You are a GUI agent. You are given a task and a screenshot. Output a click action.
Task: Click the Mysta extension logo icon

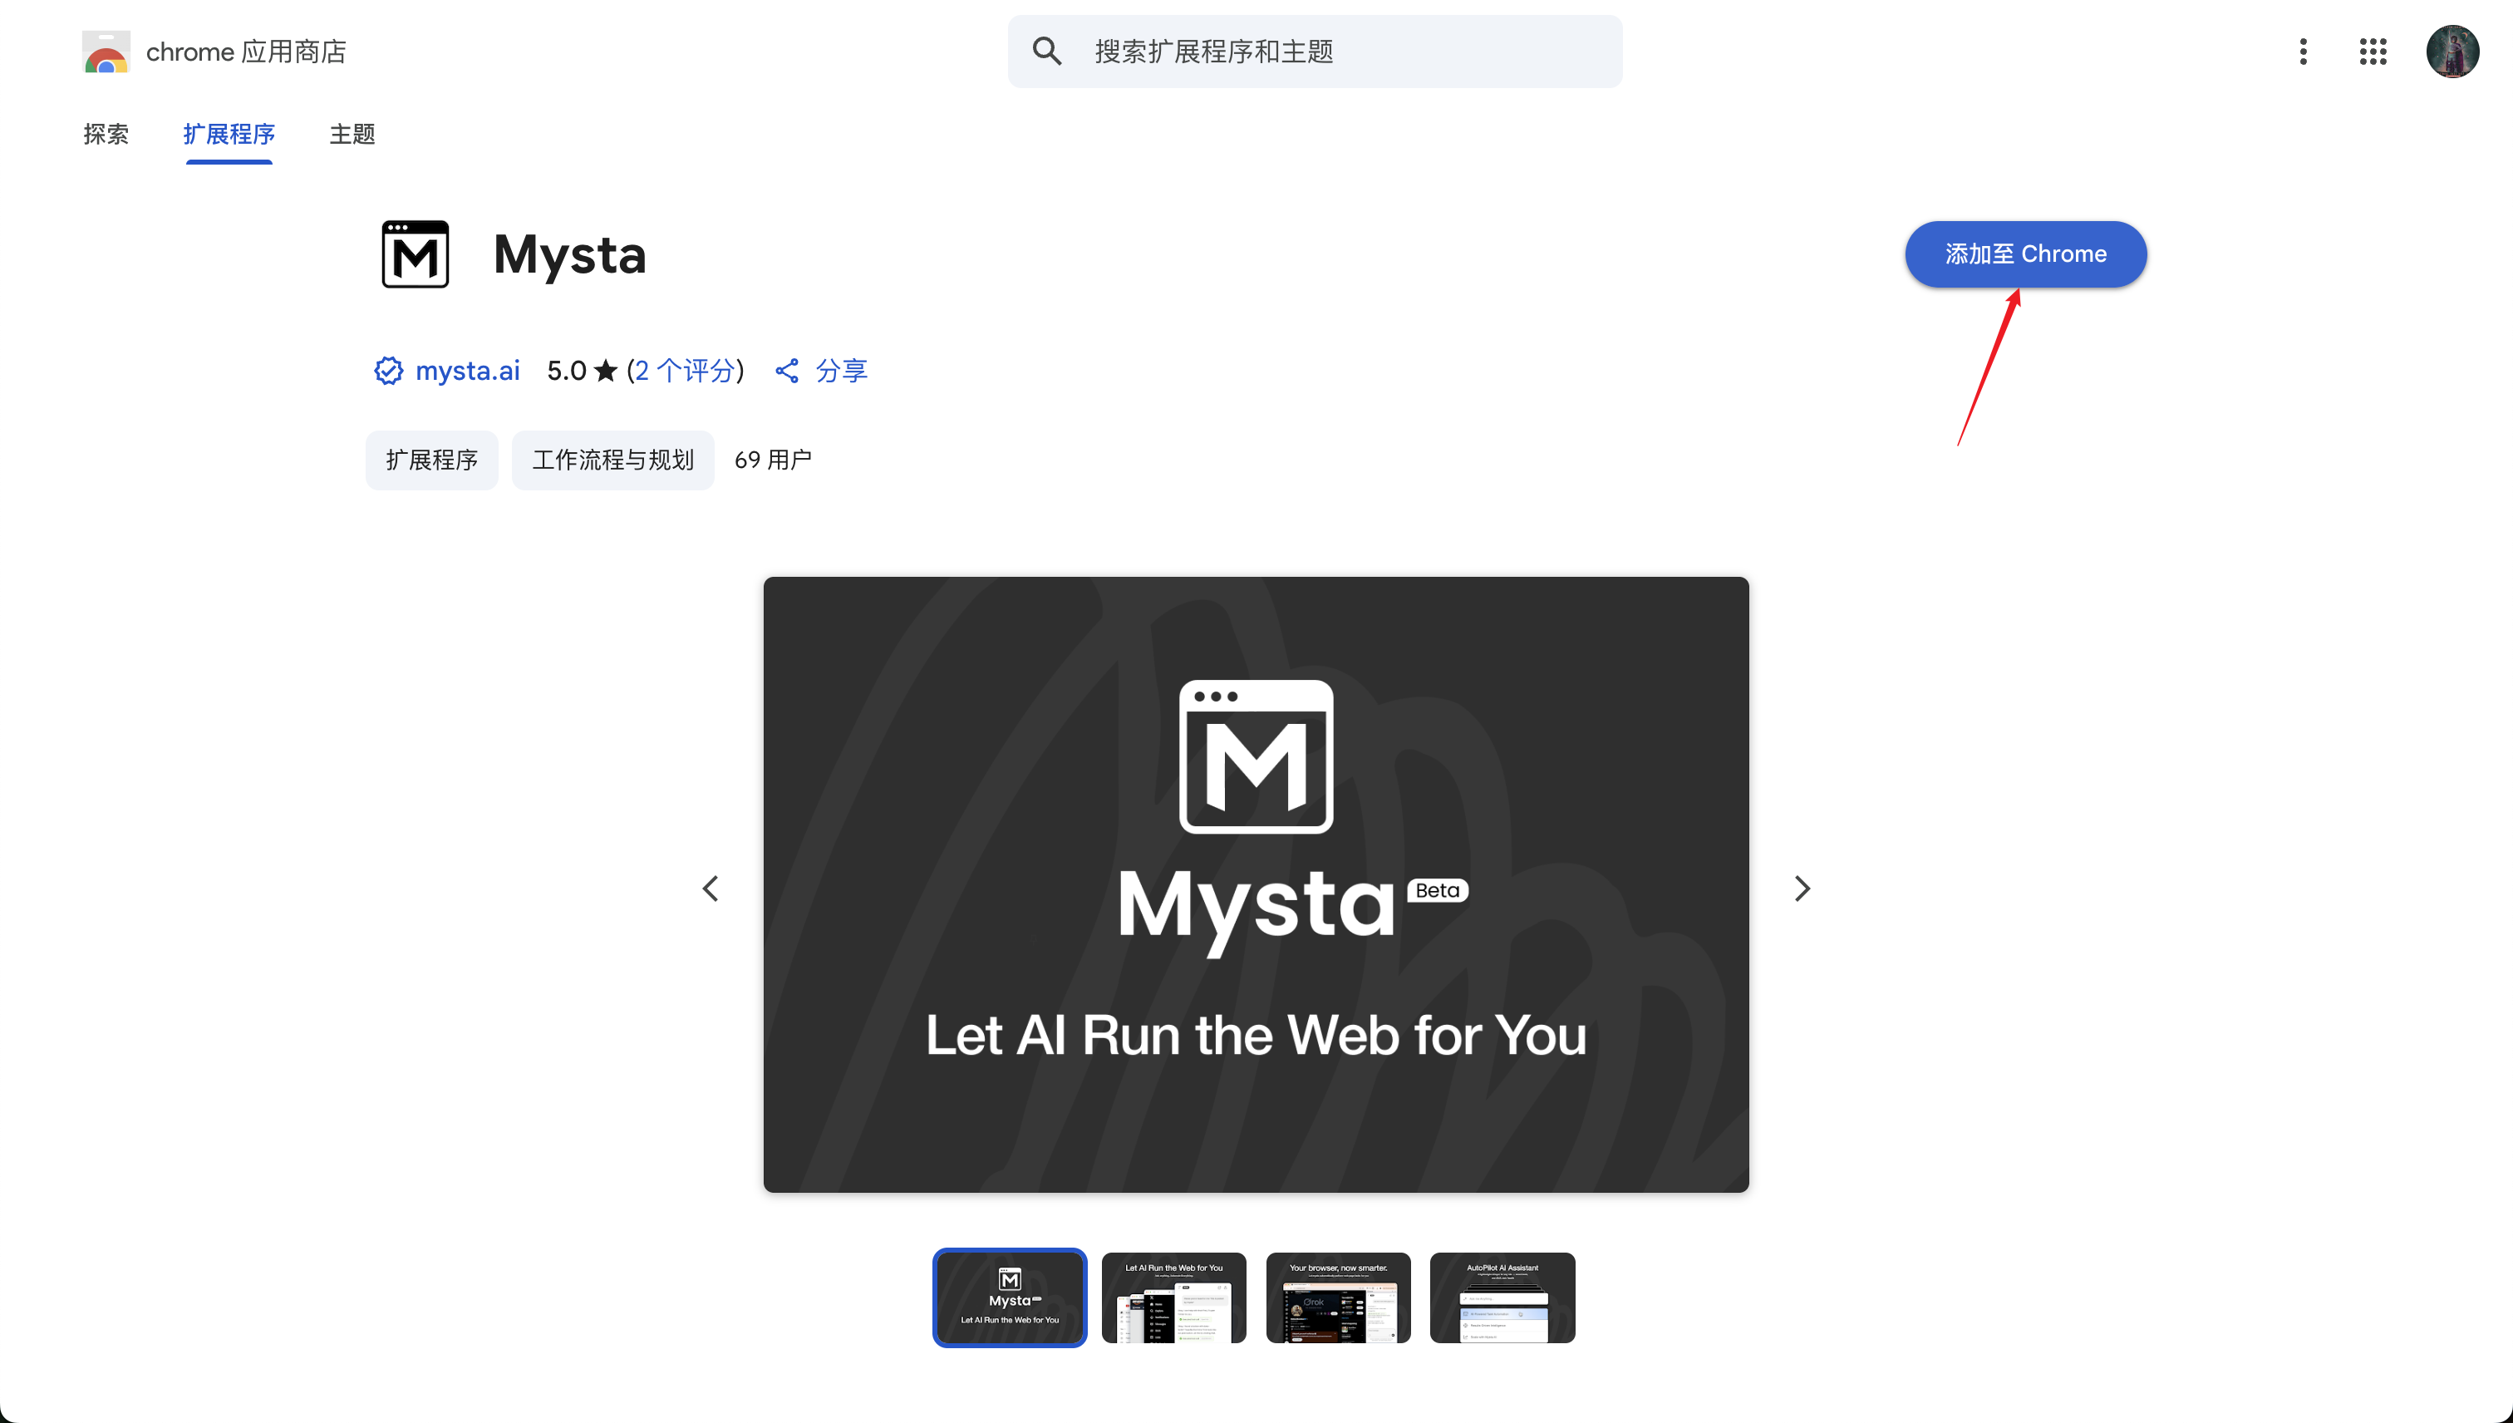point(416,254)
